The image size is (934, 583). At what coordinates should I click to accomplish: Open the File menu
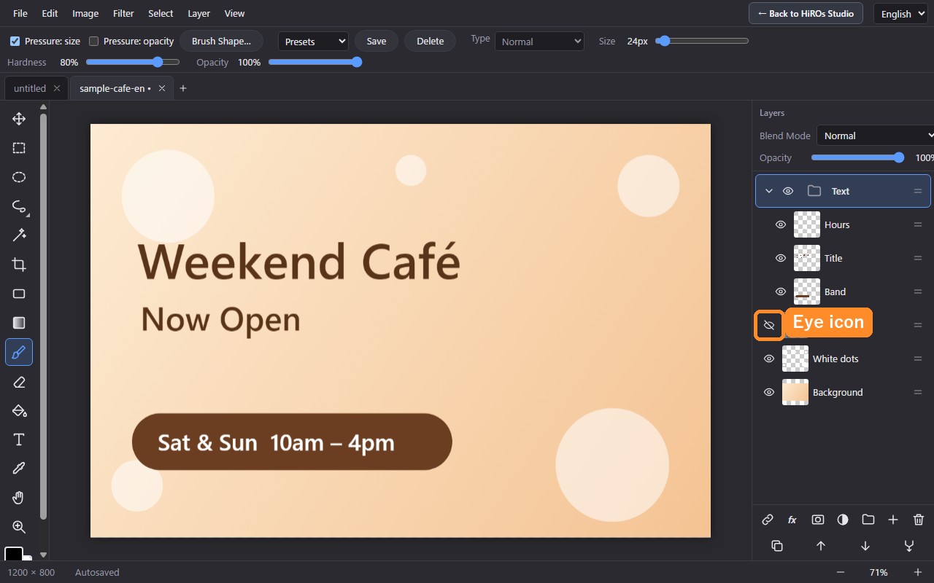20,13
